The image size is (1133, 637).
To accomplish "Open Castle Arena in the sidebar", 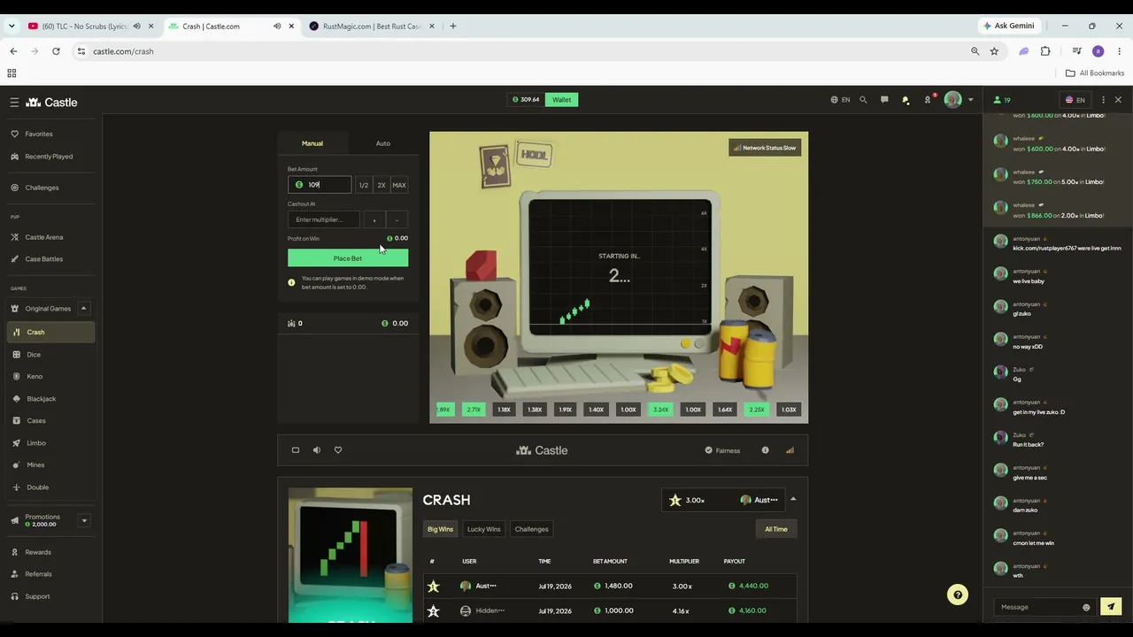I will pyautogui.click(x=50, y=237).
